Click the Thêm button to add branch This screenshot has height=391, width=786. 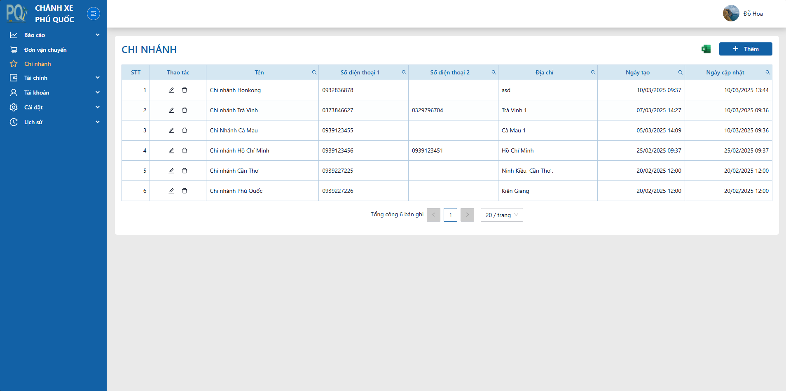click(746, 49)
